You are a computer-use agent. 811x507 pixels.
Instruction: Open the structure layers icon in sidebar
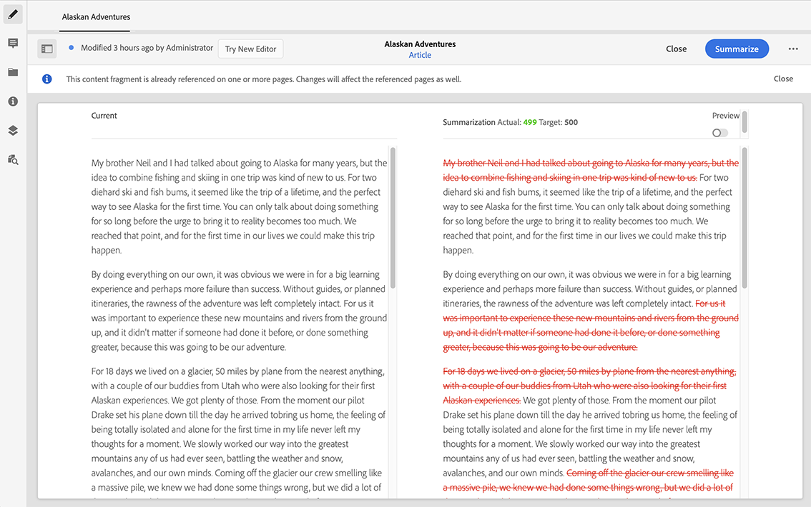pos(13,131)
